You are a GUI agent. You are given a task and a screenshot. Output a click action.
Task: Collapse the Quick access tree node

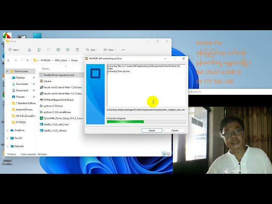coord(7,71)
